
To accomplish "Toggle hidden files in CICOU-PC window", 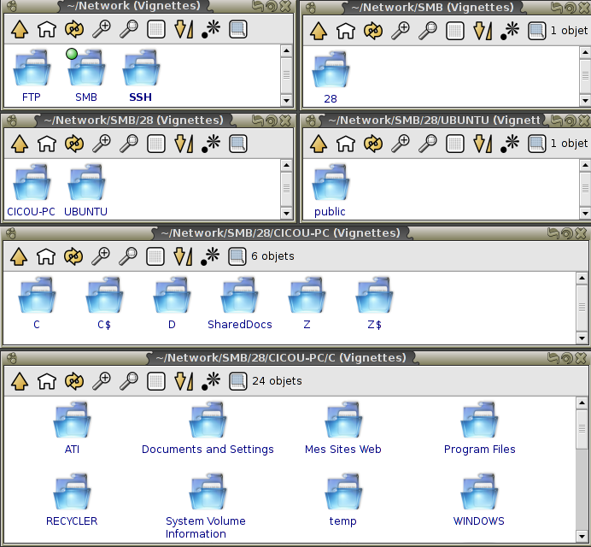I will tap(210, 256).
